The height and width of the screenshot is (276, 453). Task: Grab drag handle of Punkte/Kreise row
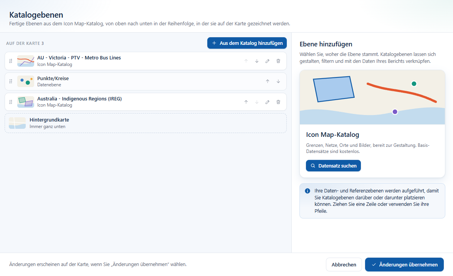pos(11,81)
